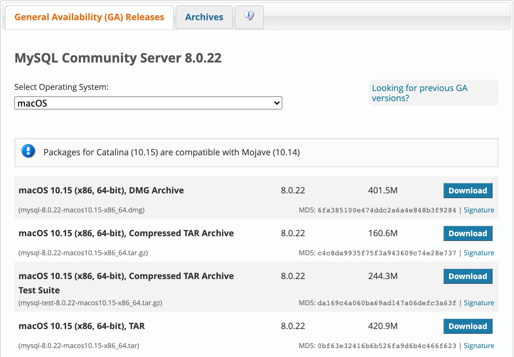The height and width of the screenshot is (357, 514).
Task: Open Signature link for mysql-8.0.22 tar.gz
Action: (479, 253)
